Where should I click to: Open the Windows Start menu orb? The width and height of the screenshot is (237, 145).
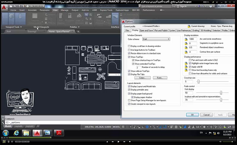point(6,133)
